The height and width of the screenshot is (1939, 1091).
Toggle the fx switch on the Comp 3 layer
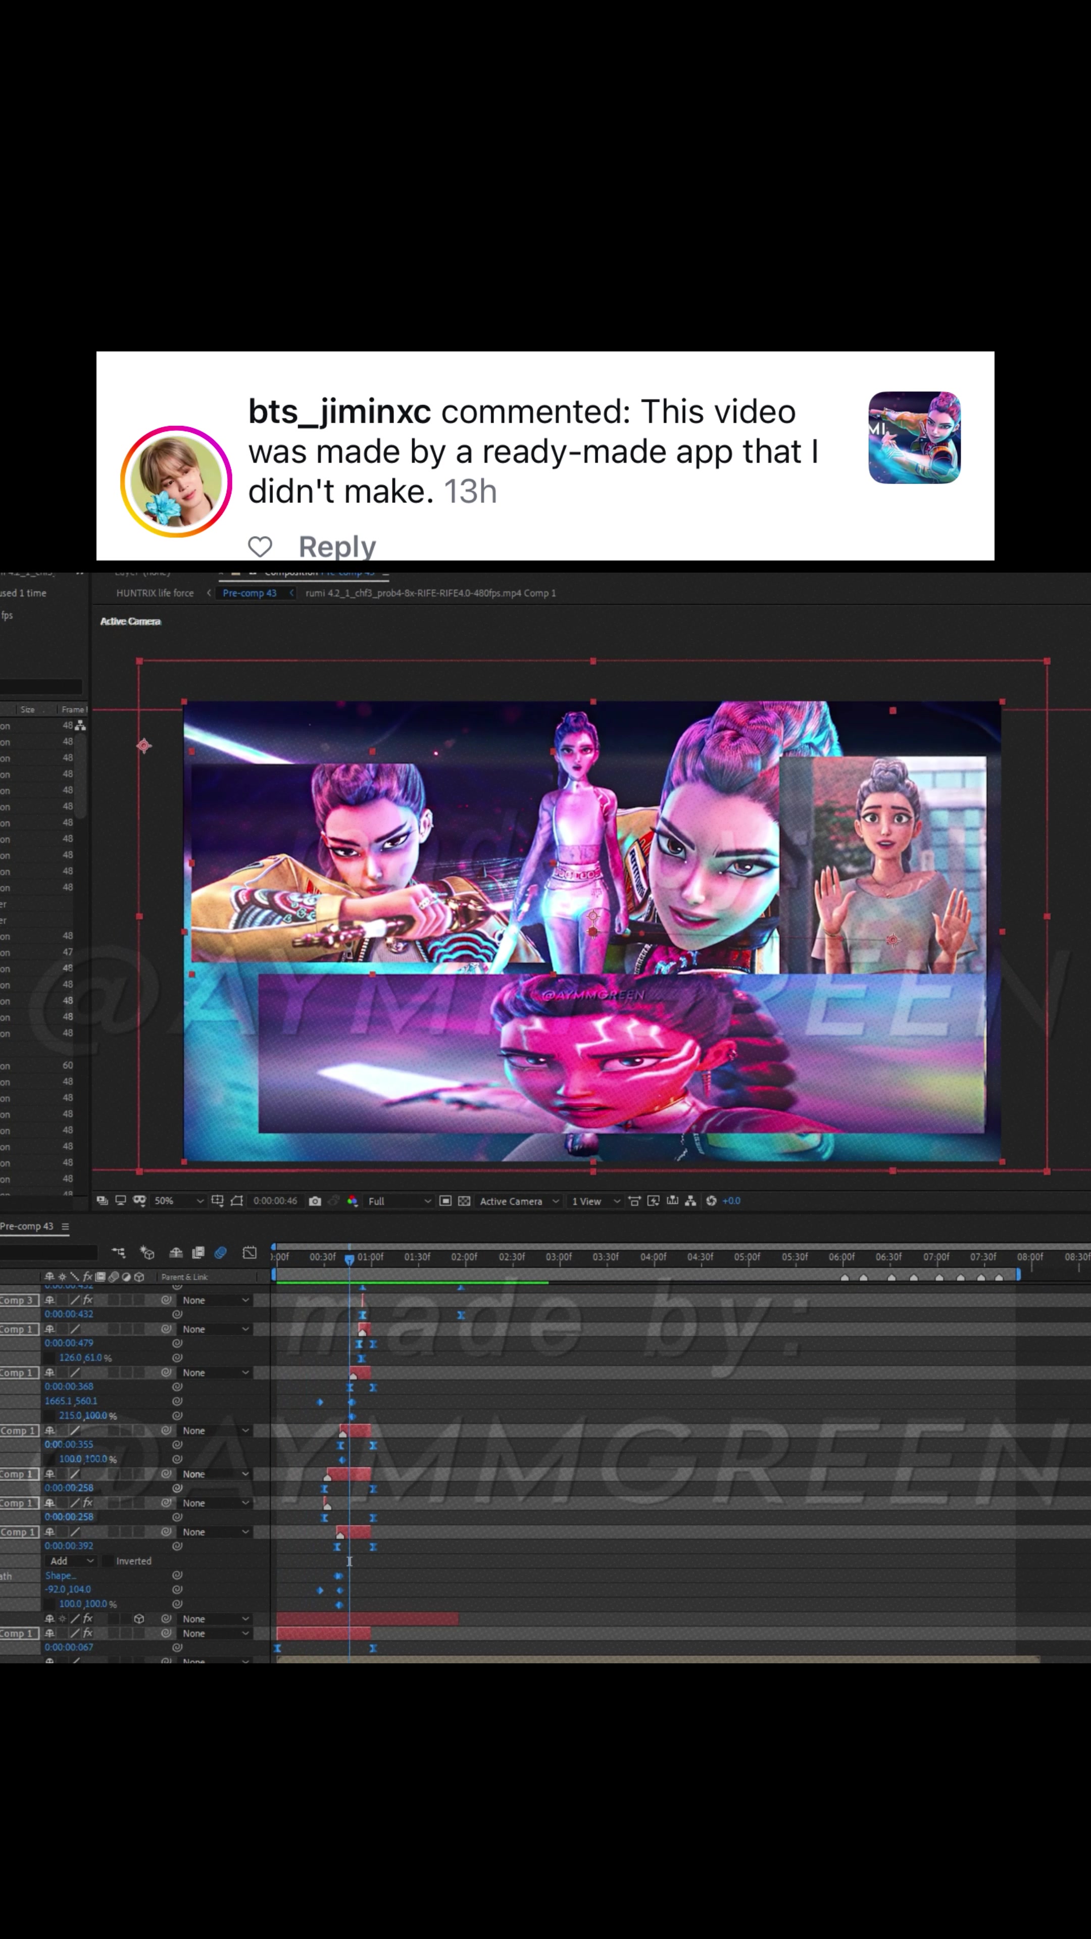88,1300
